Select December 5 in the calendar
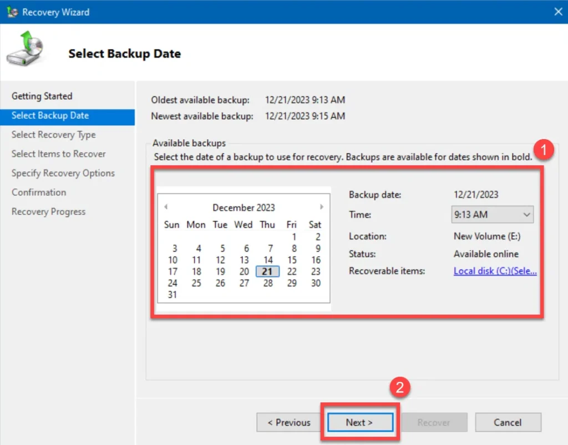This screenshot has width=568, height=445. 222,249
